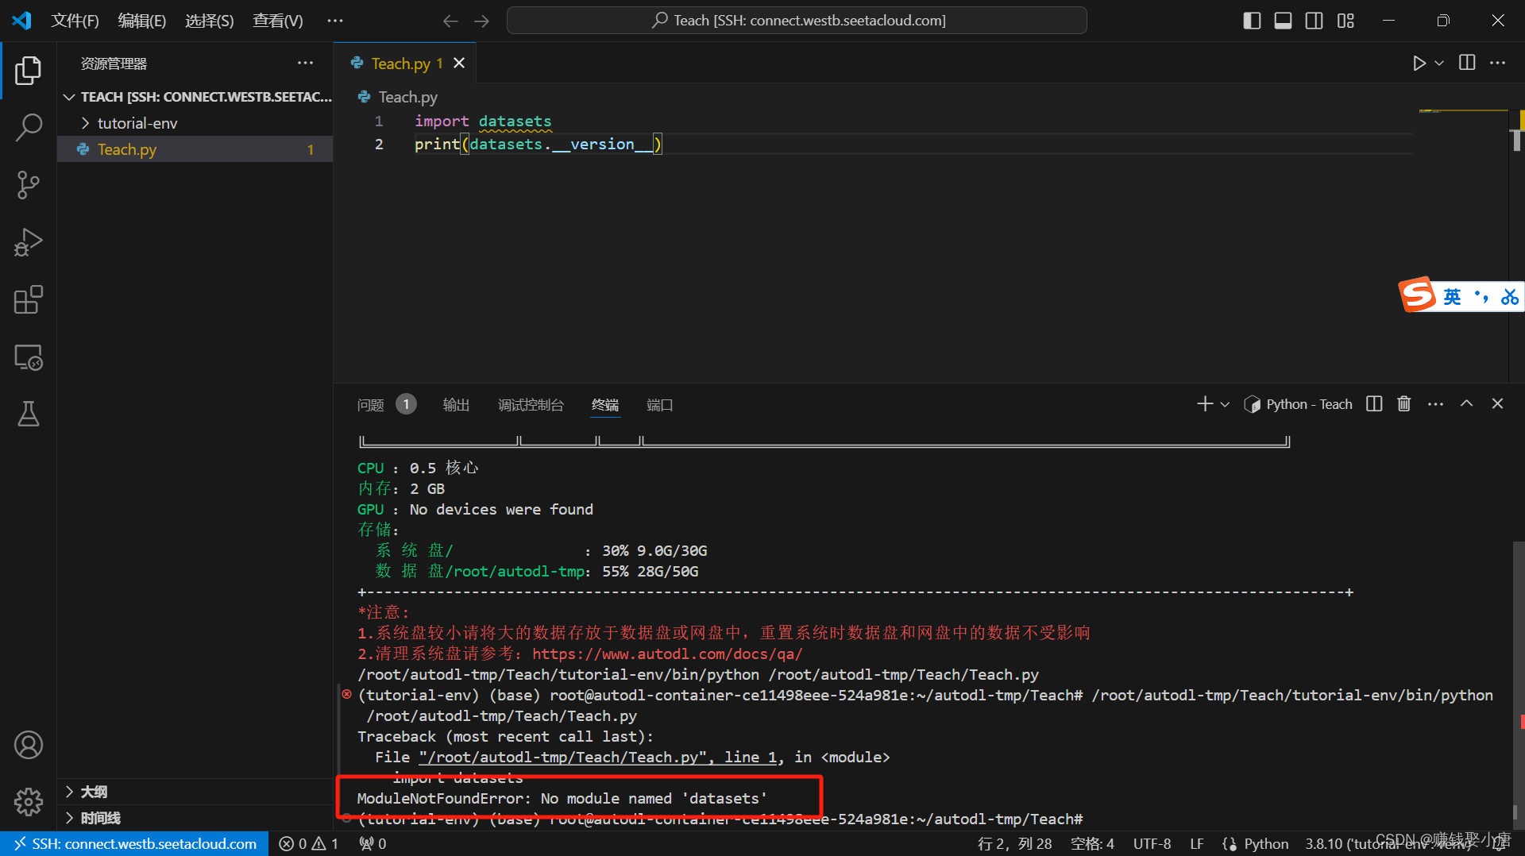The image size is (1525, 856).
Task: Split the editor to the right
Action: tap(1467, 63)
